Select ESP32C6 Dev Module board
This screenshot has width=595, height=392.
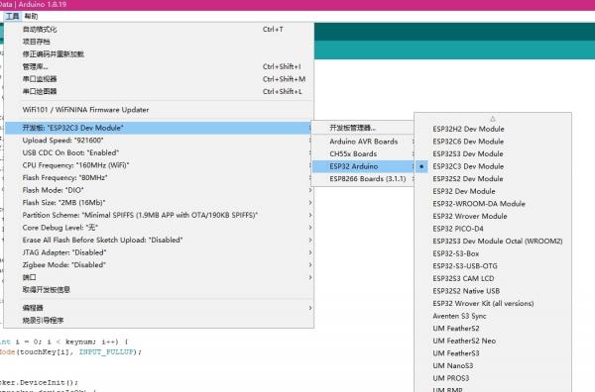493,142
